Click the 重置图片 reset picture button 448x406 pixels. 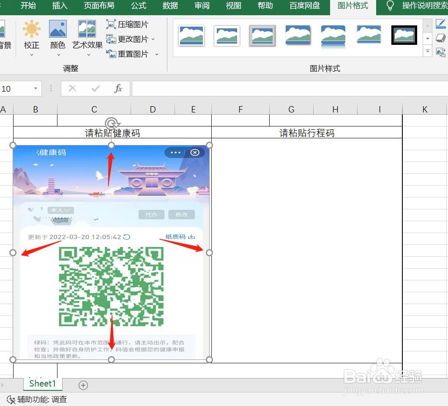[x=127, y=54]
